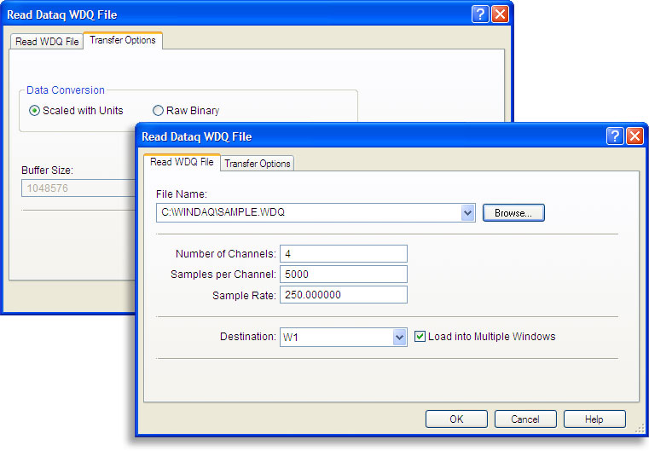Toggle Load into Multiple Windows checkbox
This screenshot has height=451, width=649.
coord(420,337)
